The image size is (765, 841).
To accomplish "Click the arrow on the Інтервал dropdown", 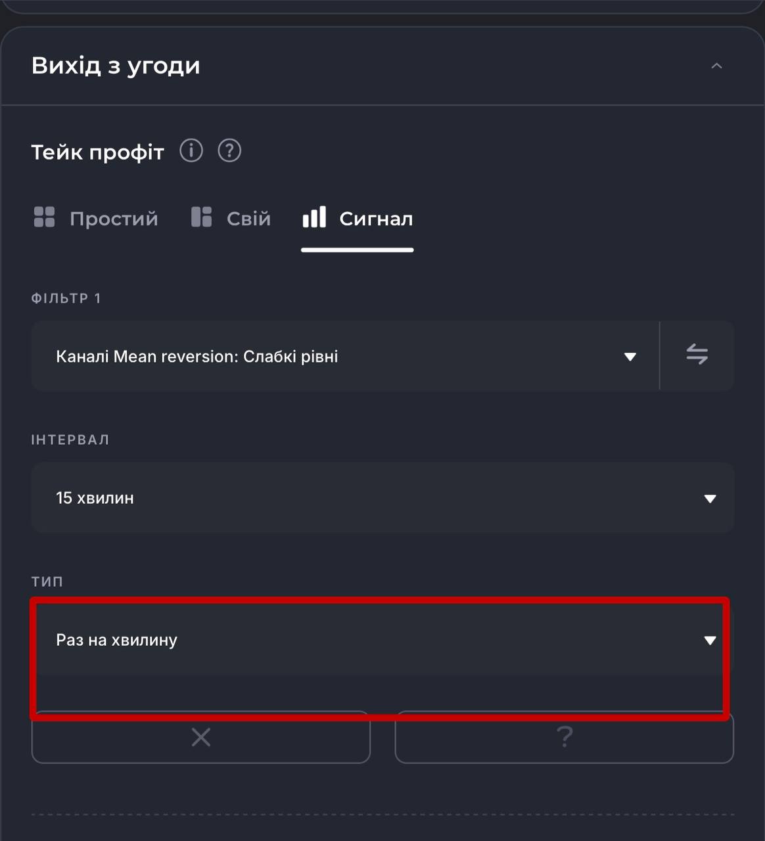I will [710, 499].
